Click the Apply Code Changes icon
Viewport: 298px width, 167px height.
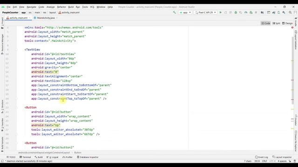tap(230, 13)
